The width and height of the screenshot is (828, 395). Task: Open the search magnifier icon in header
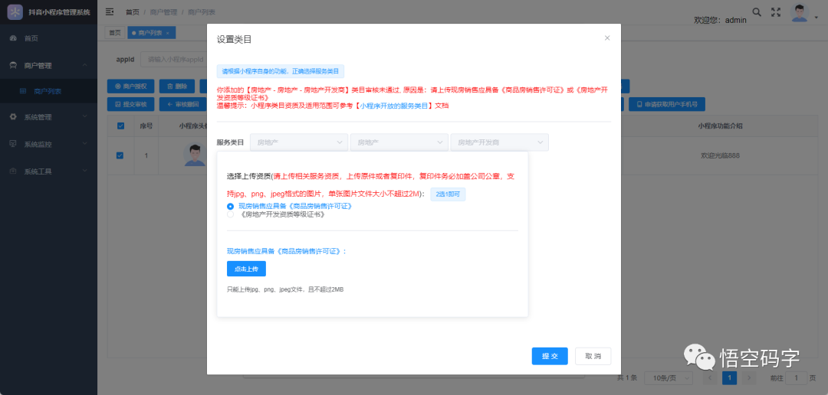[757, 11]
